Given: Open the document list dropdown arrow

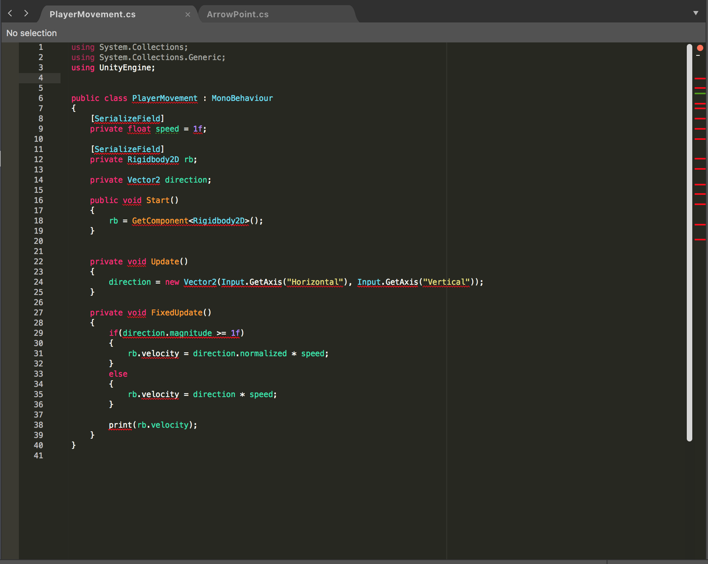Looking at the screenshot, I should click(x=696, y=13).
